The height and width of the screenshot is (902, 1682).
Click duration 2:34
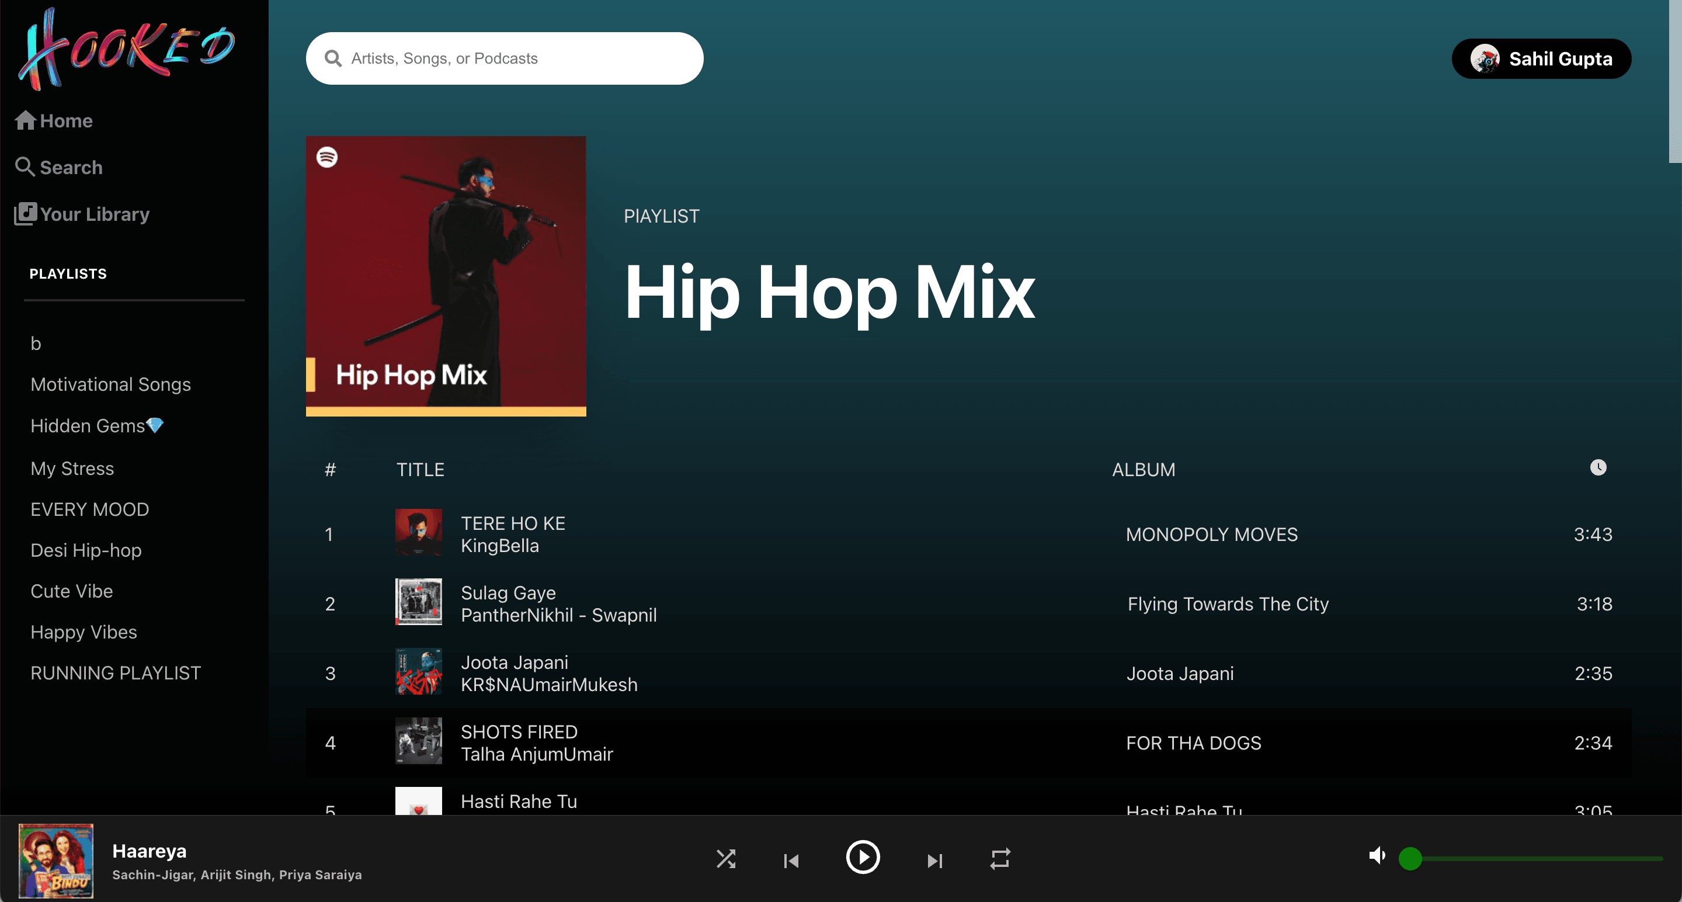click(x=1593, y=743)
